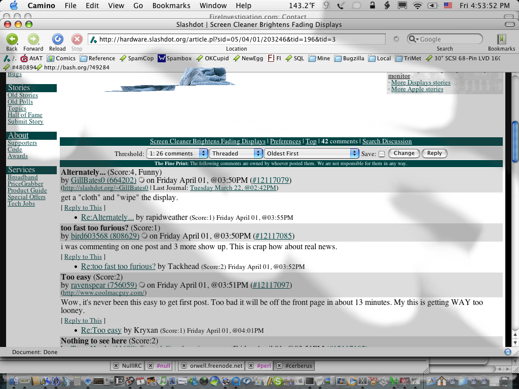
Task: Click the battery status menu bar icon
Action: [x=433, y=5]
